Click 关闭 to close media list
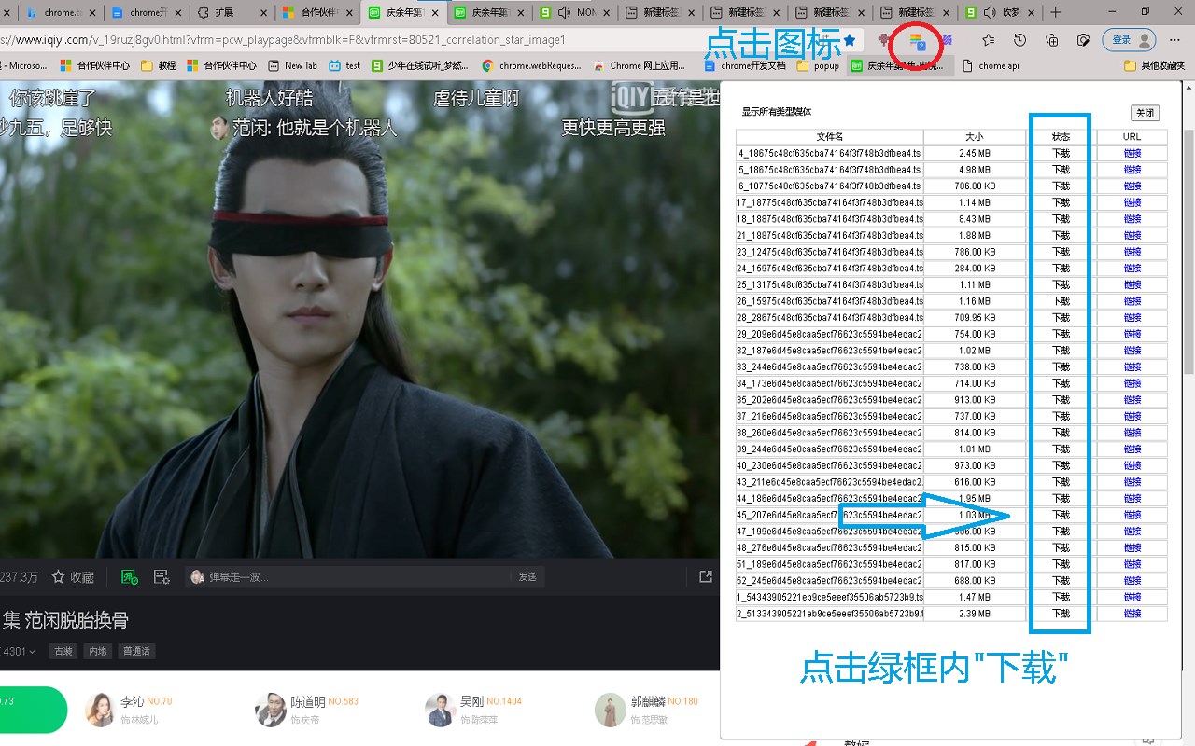 (1145, 113)
